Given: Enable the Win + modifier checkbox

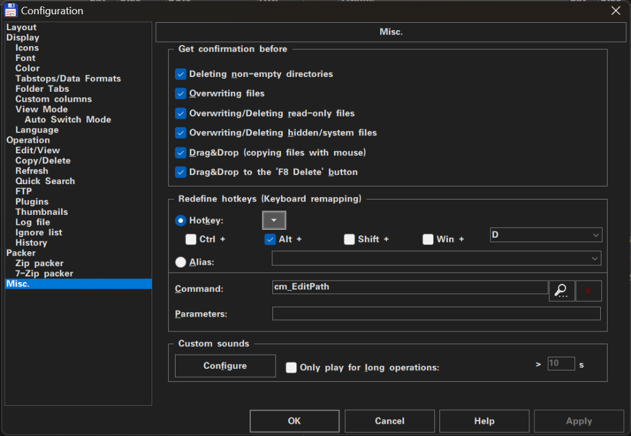Looking at the screenshot, I should pyautogui.click(x=428, y=240).
